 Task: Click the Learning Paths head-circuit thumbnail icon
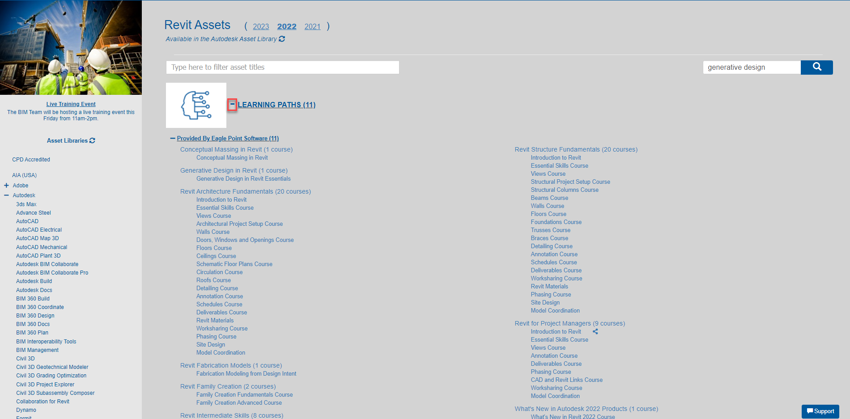tap(196, 105)
